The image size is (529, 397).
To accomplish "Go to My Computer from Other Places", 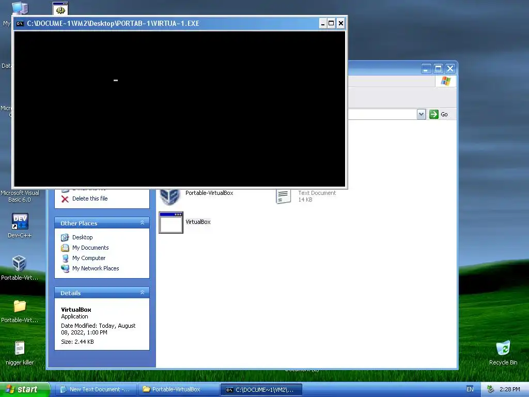I will [x=89, y=258].
